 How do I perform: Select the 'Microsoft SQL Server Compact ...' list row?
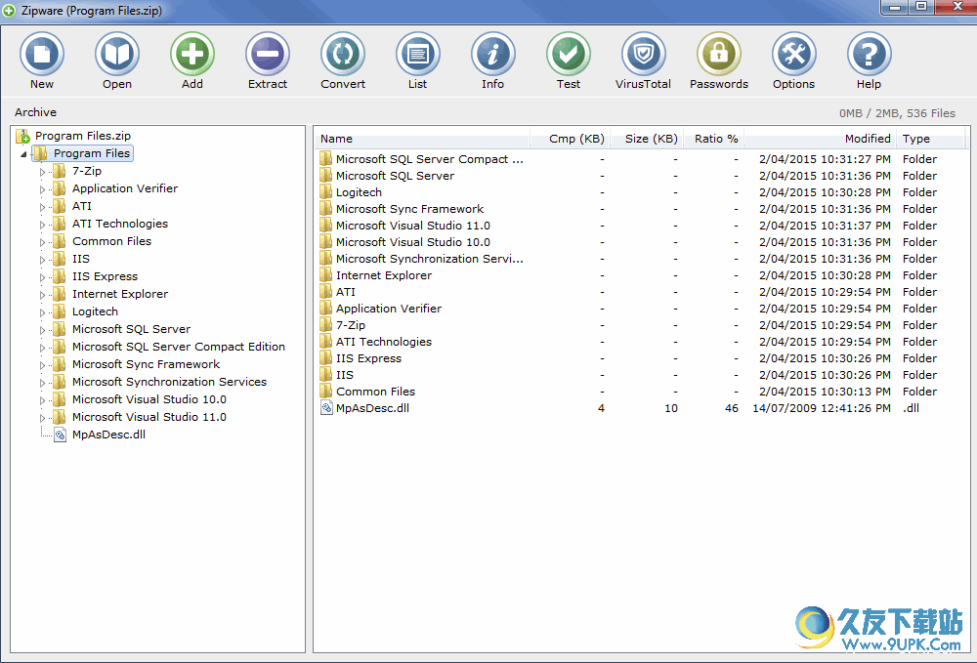[640, 159]
